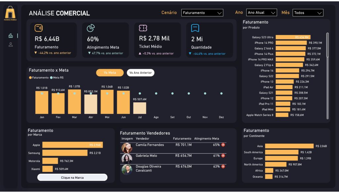Select the Asia continent bar

[289, 146]
